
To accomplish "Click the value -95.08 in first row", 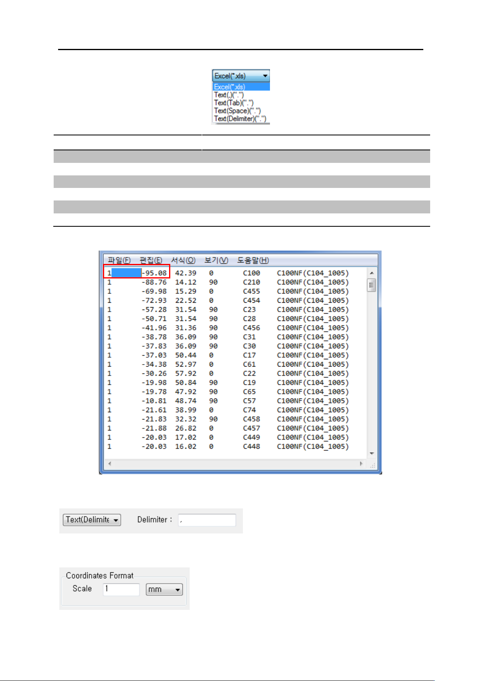I will pos(154,273).
